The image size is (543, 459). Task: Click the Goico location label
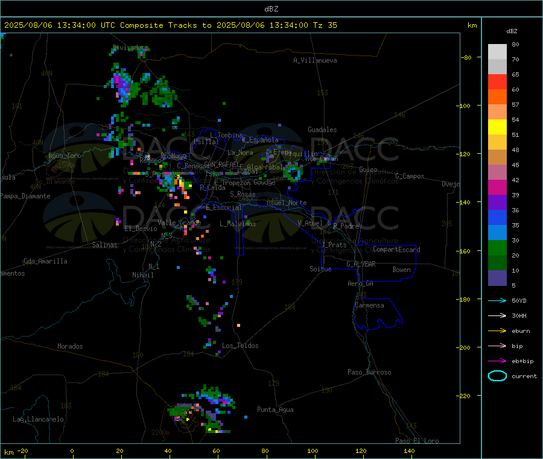tap(368, 169)
